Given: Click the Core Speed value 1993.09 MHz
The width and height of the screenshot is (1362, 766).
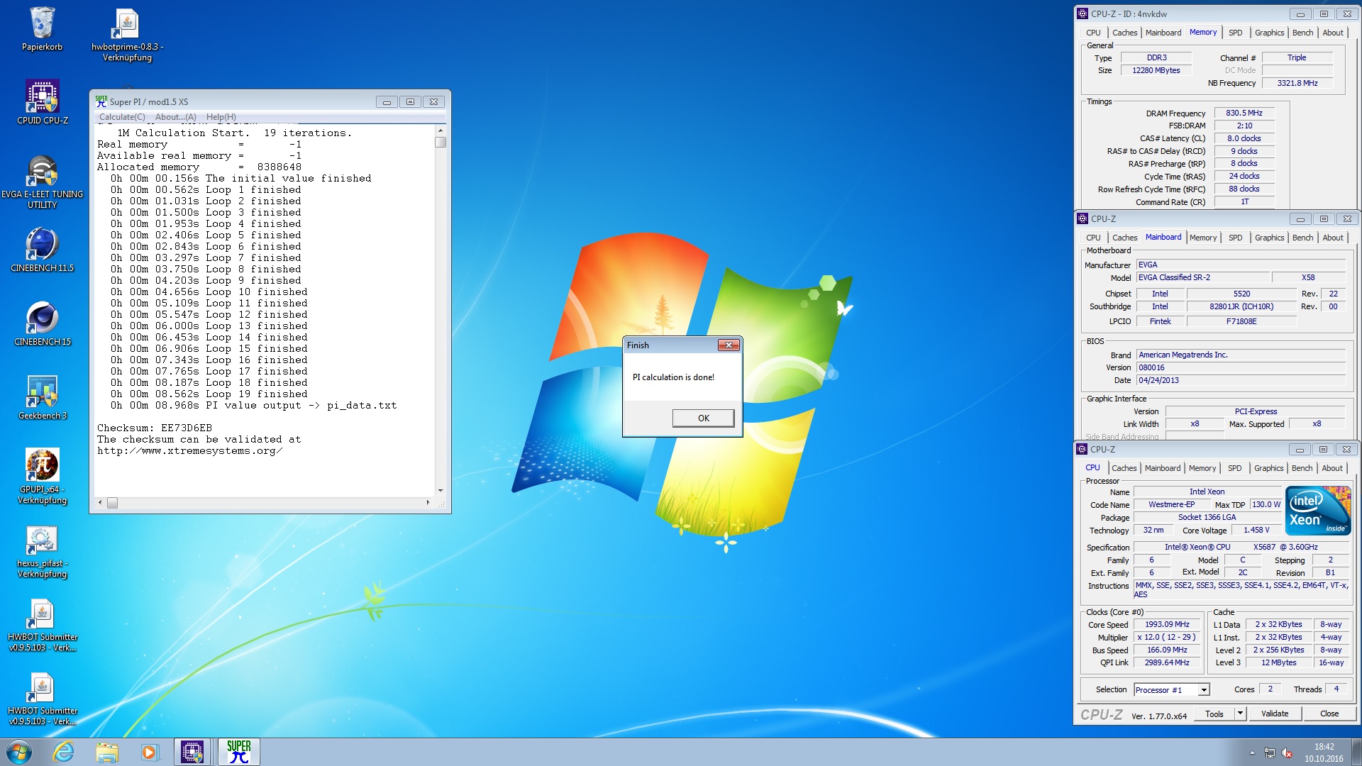Looking at the screenshot, I should click(x=1166, y=625).
